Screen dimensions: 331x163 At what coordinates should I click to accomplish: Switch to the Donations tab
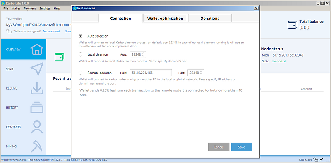210,18
